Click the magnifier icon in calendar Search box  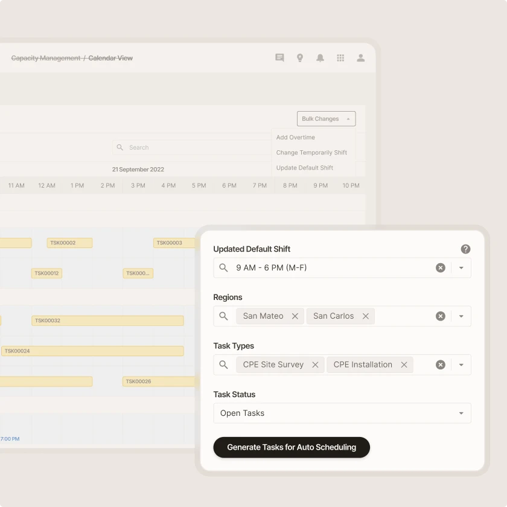[120, 147]
